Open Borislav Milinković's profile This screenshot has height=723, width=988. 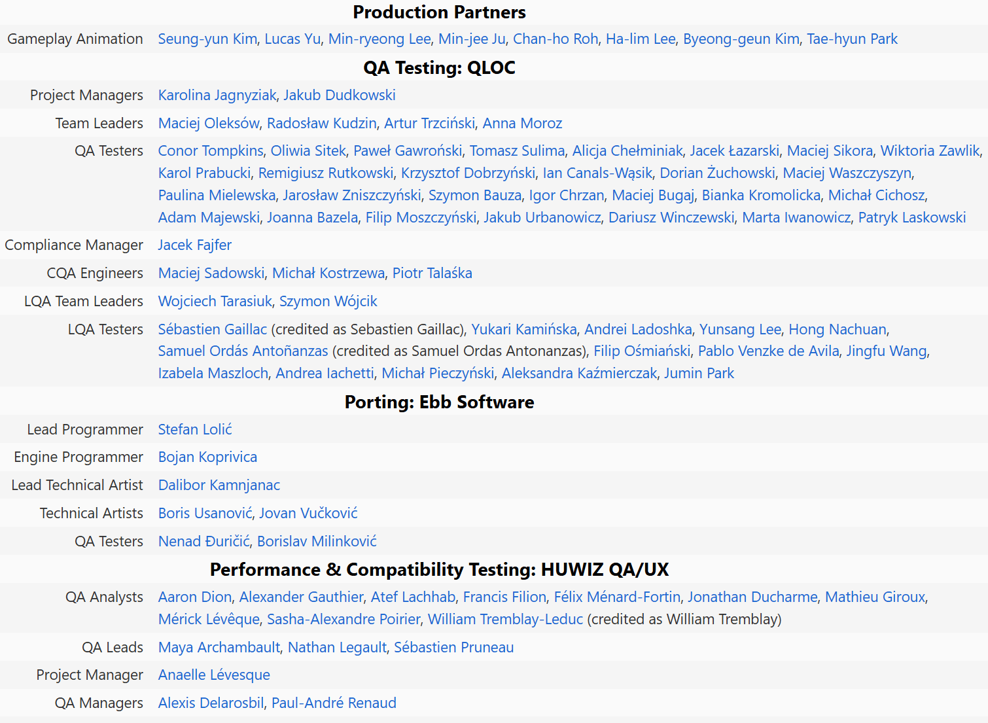[x=317, y=542]
